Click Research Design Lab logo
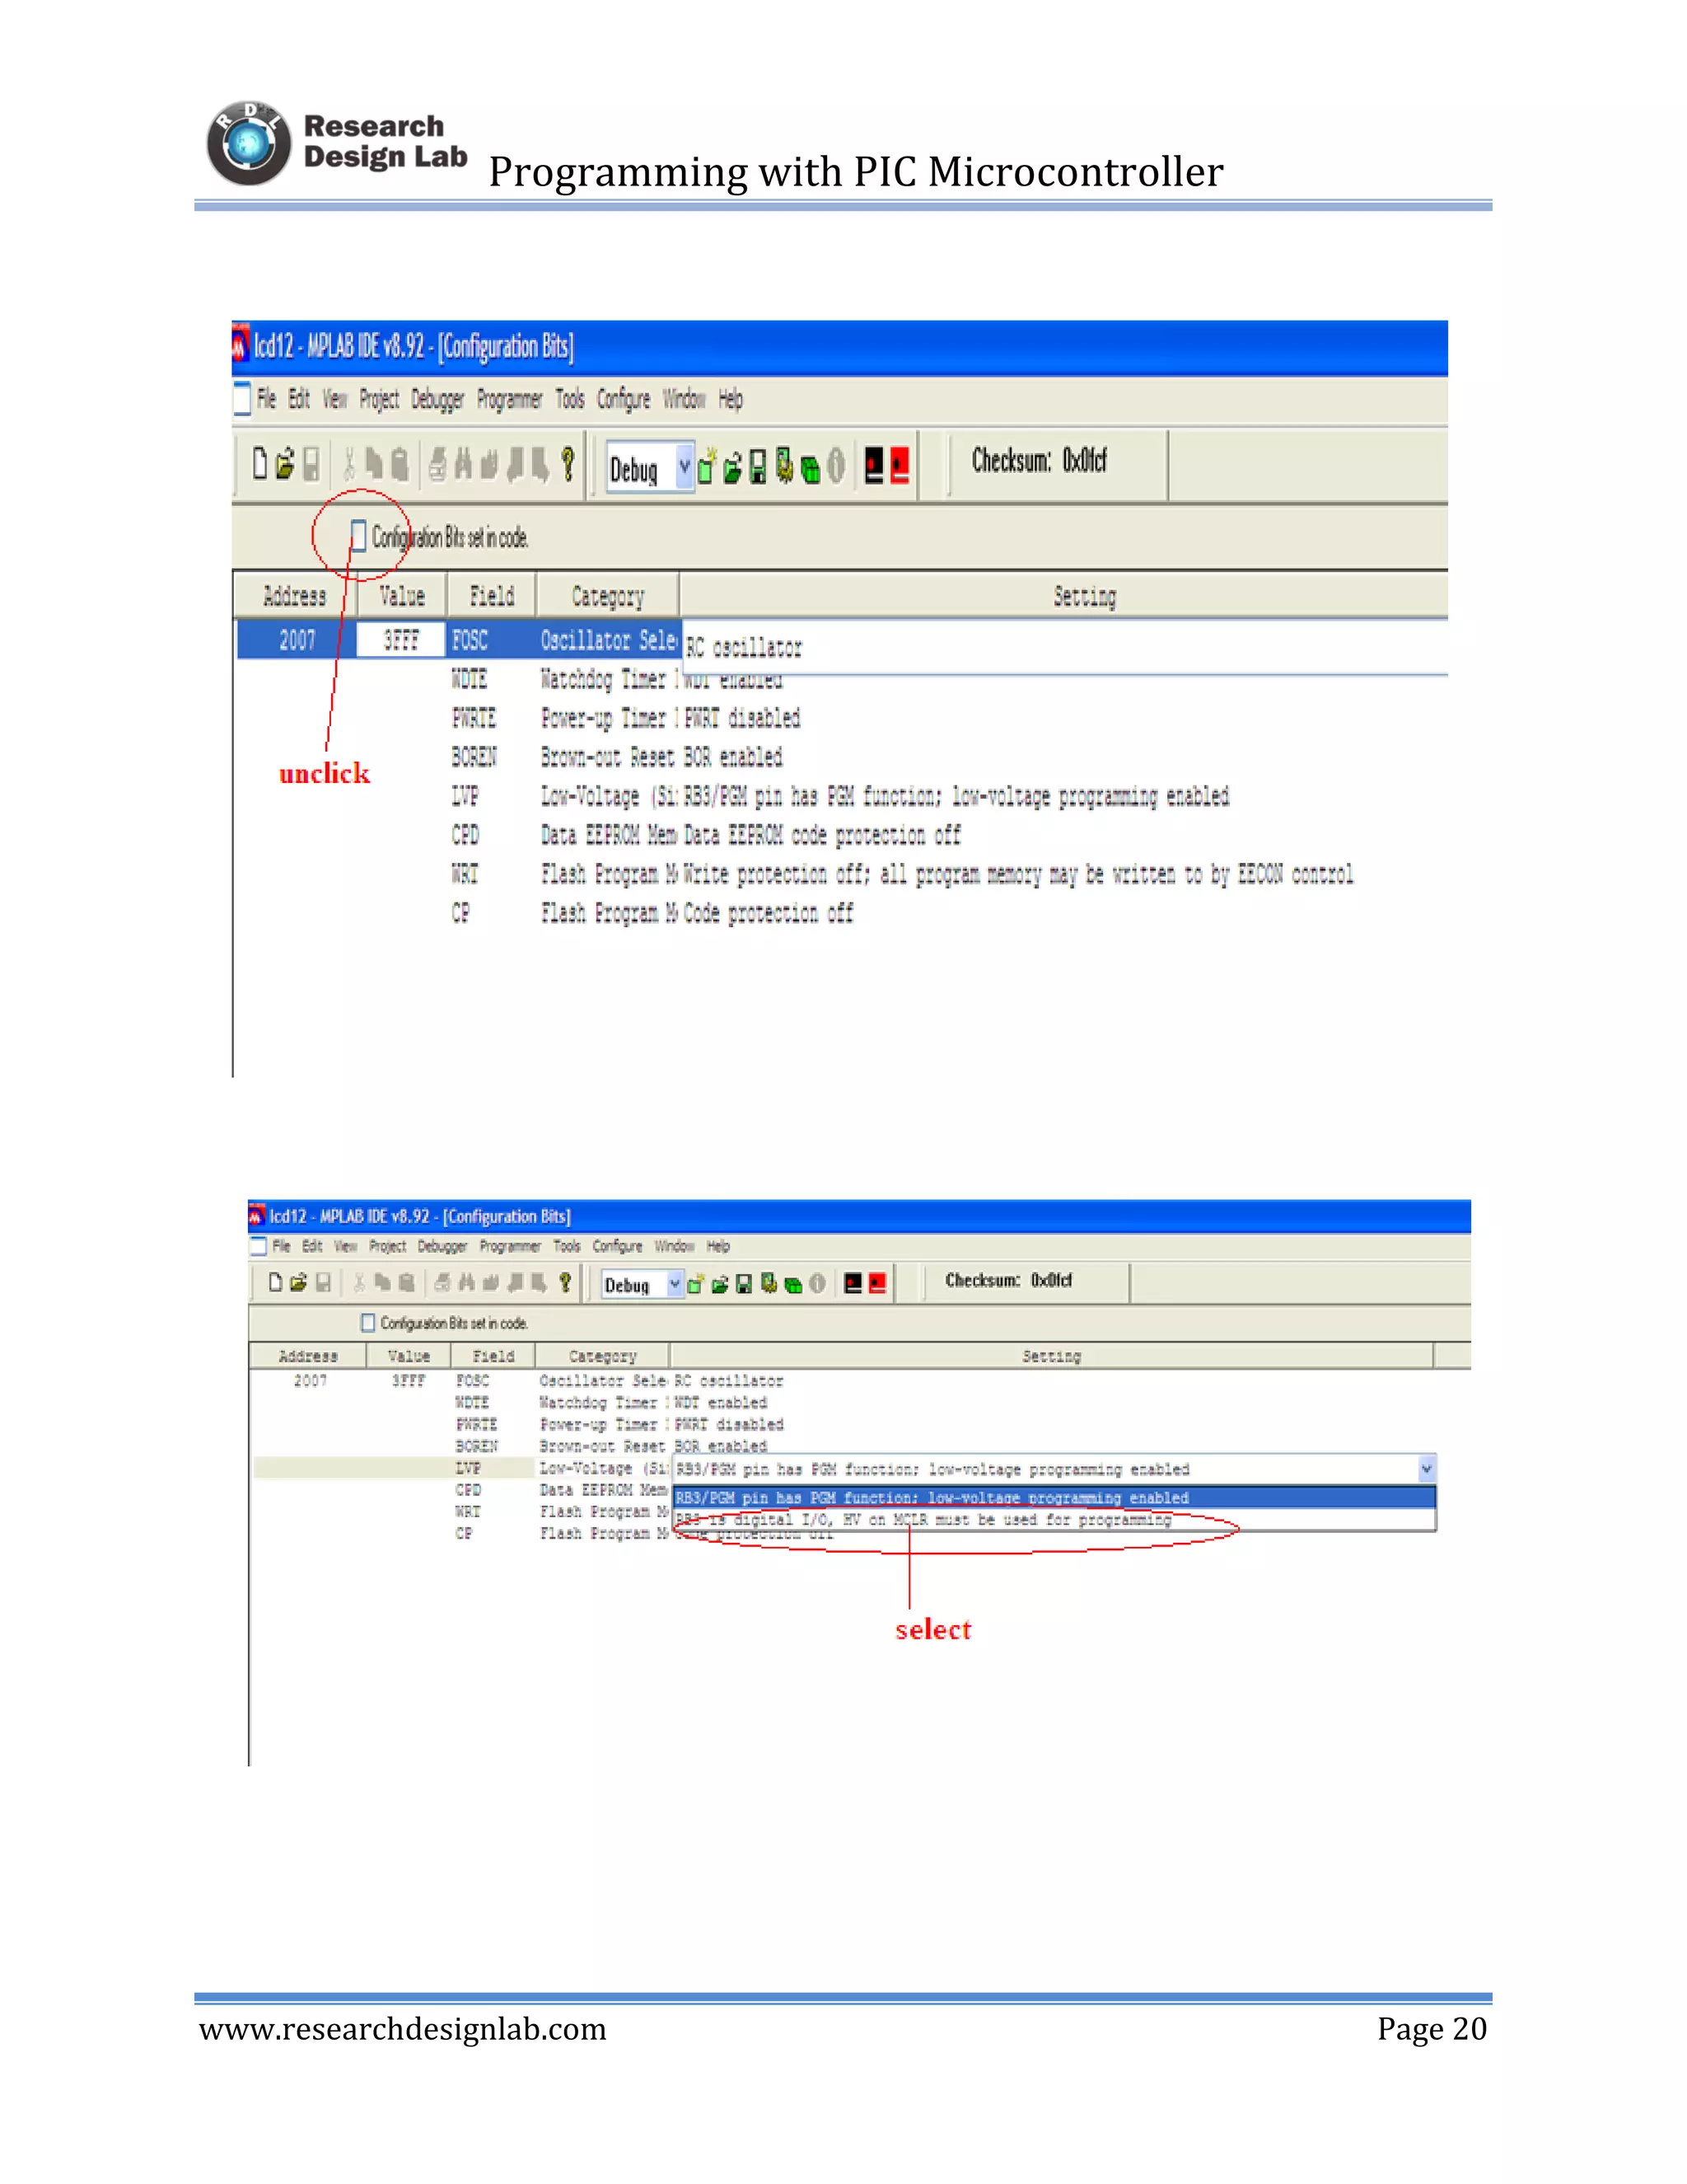1687x2184 pixels. [x=337, y=143]
